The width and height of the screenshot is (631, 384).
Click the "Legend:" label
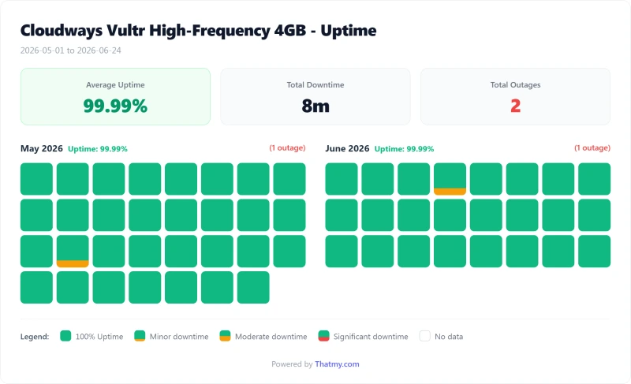point(35,337)
